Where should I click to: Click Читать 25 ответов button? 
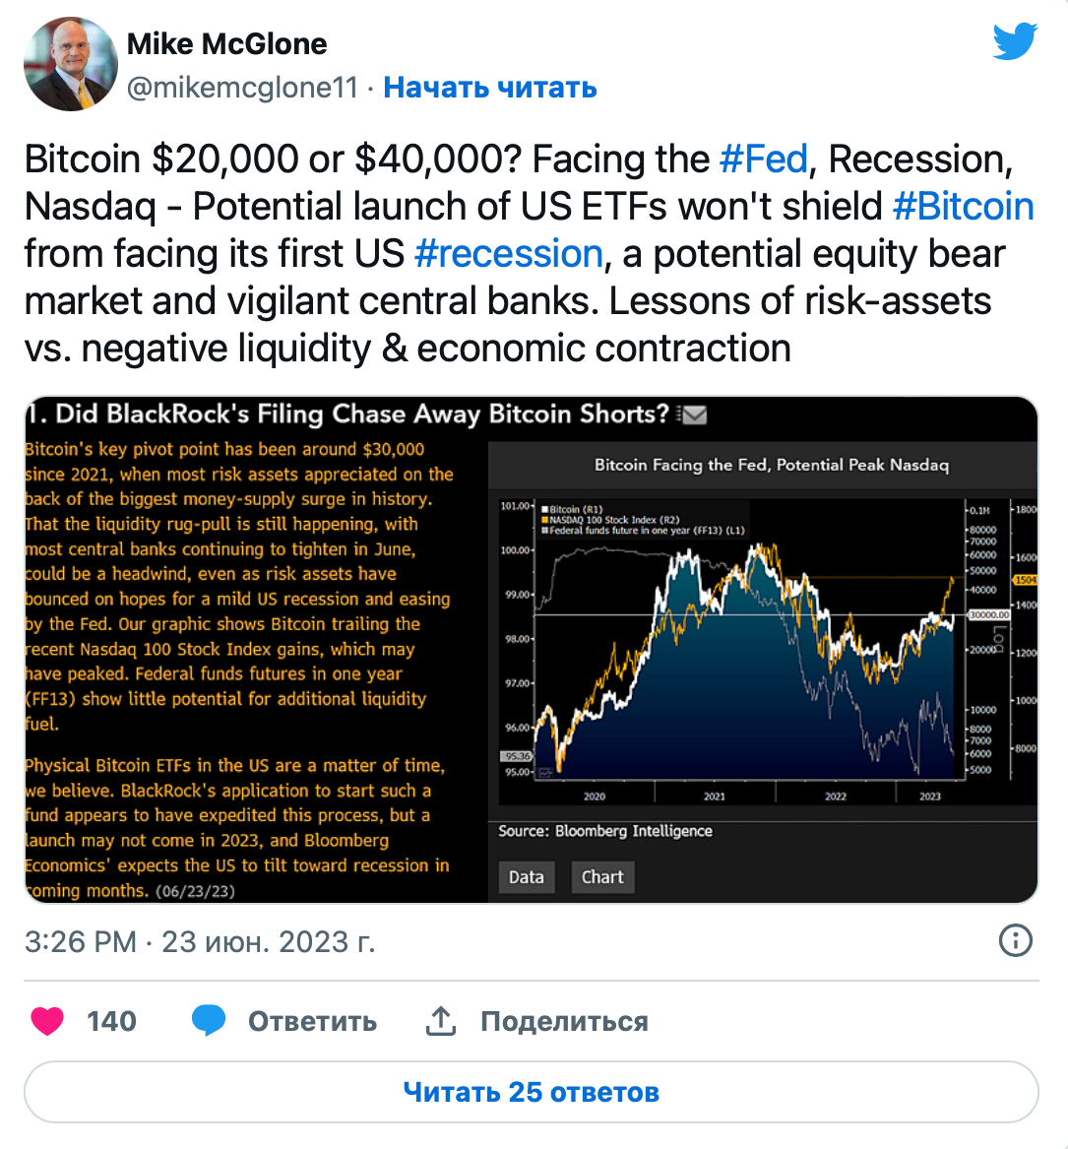pos(532,1092)
